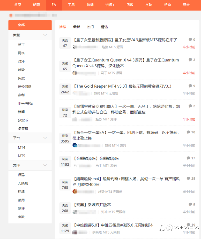Viewport: 201px width, 239px height.
Task: Select the 全部 sidebar button
Action: coord(30,25)
